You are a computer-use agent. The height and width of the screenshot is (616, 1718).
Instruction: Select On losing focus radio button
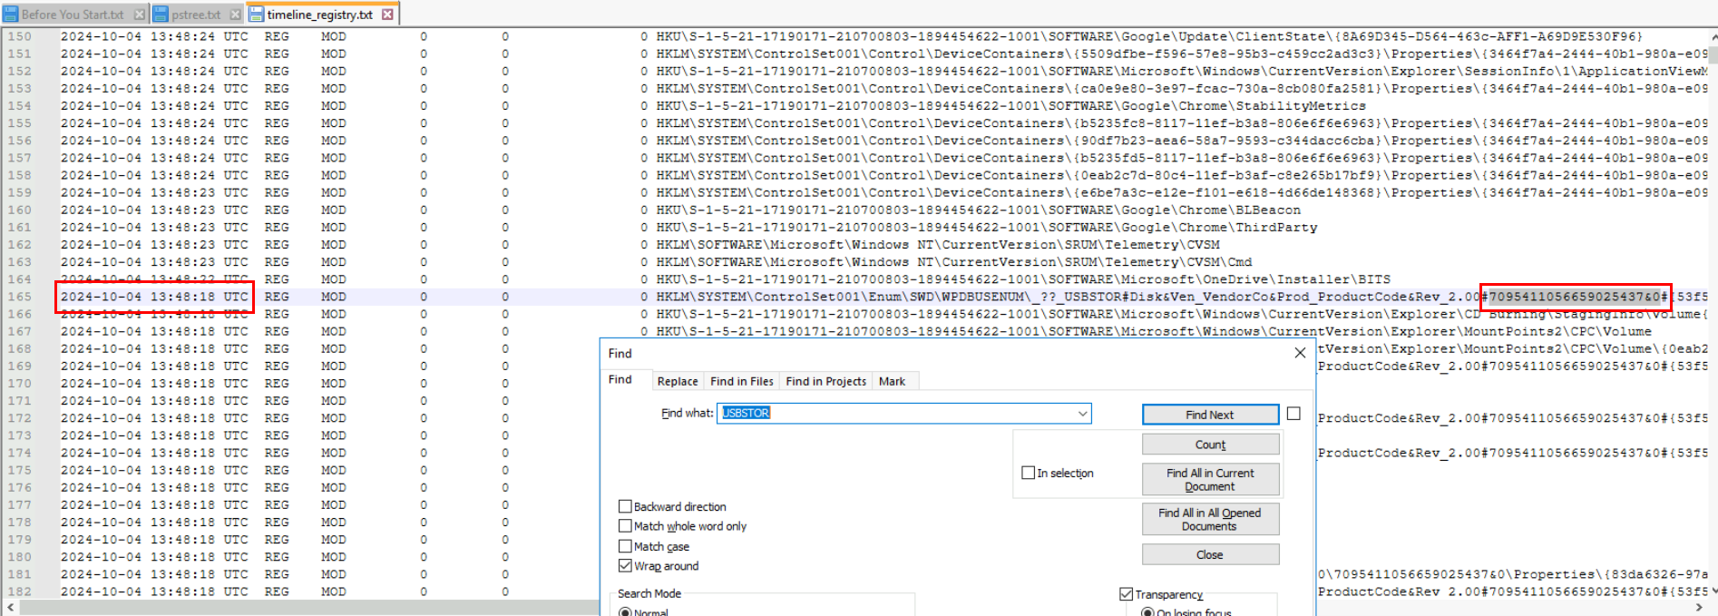click(x=1147, y=612)
